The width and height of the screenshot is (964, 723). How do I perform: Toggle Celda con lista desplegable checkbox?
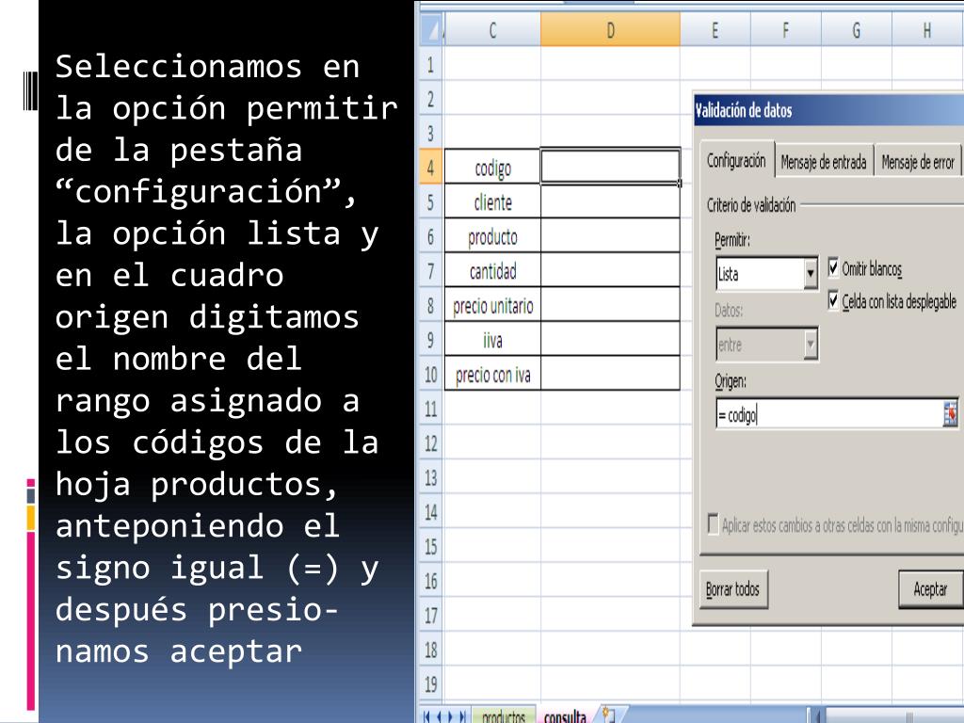(x=834, y=300)
